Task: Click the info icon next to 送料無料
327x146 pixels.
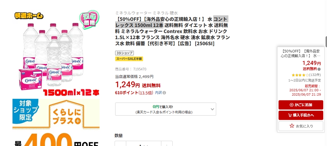Action: 319,69
